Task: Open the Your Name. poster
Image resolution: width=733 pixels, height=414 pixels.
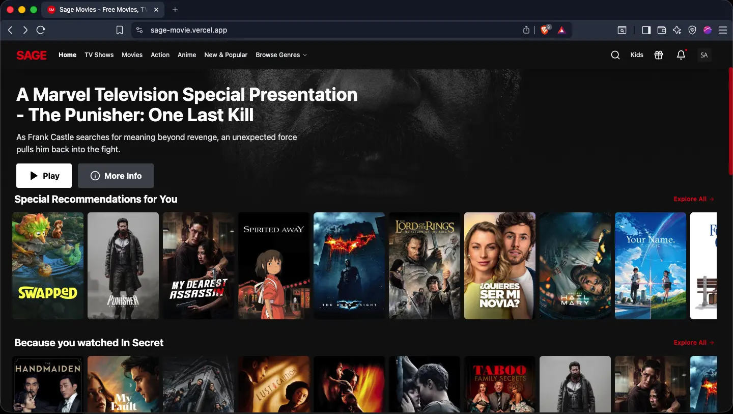Action: tap(651, 266)
